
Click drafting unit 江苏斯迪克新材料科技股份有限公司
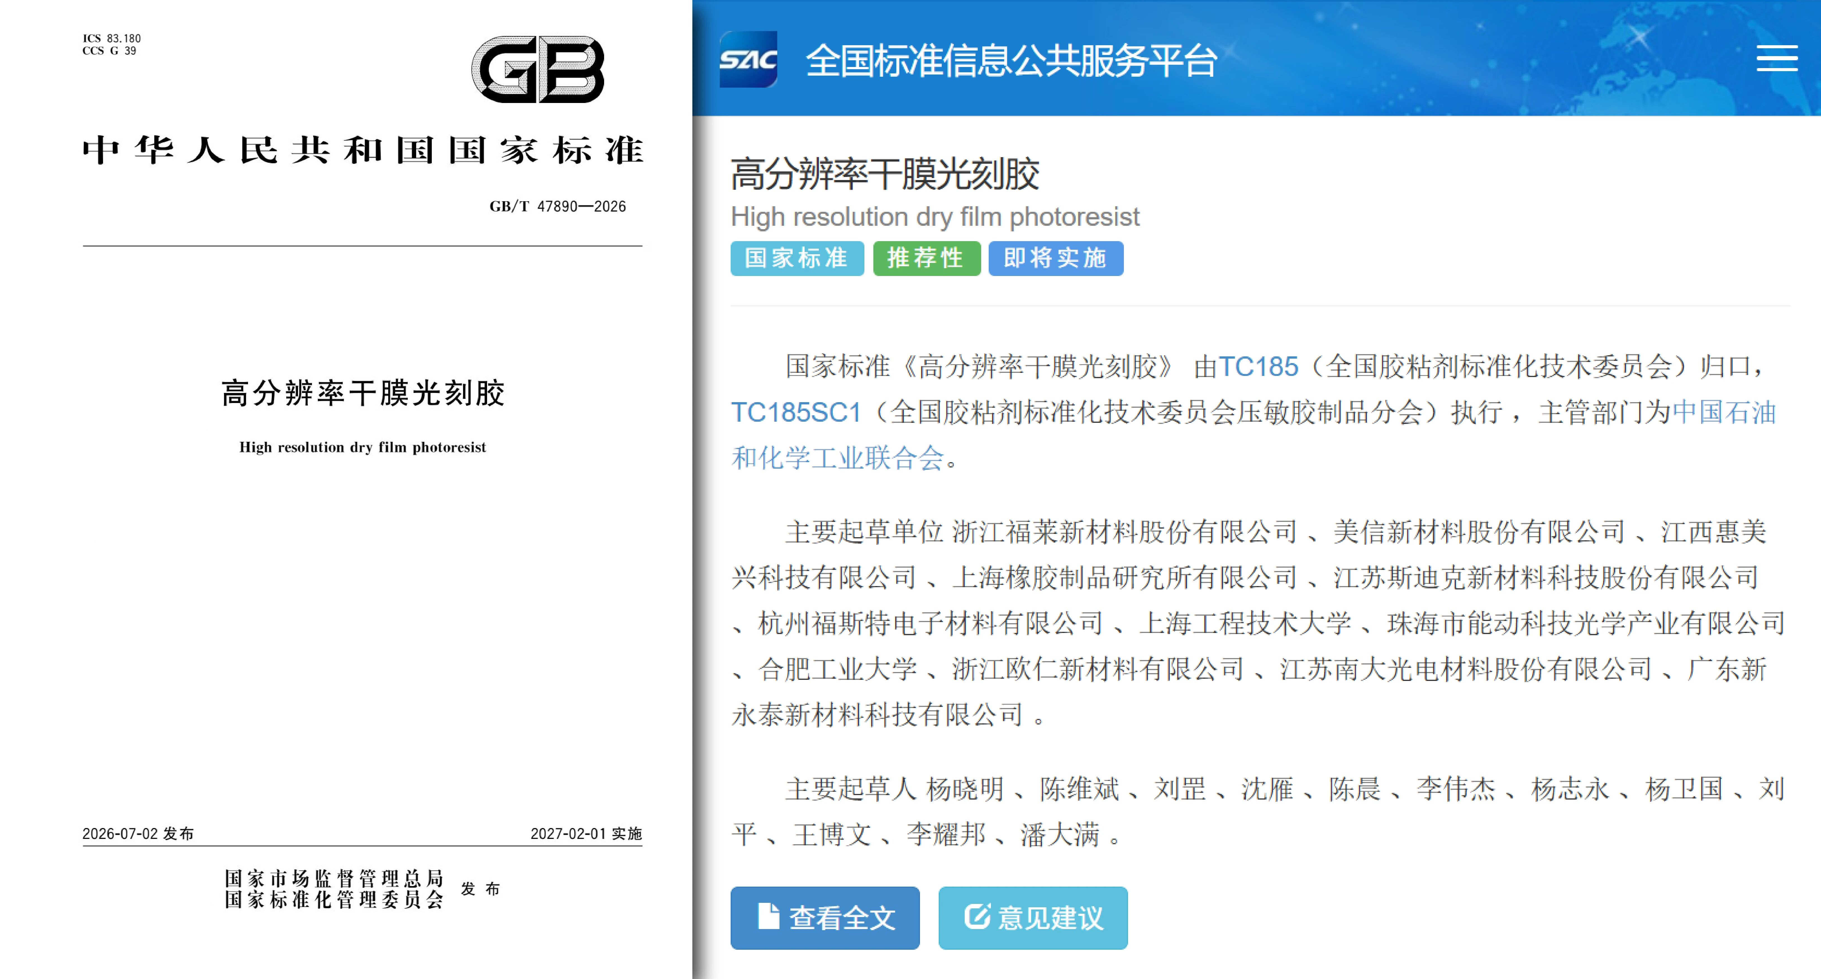point(1546,578)
